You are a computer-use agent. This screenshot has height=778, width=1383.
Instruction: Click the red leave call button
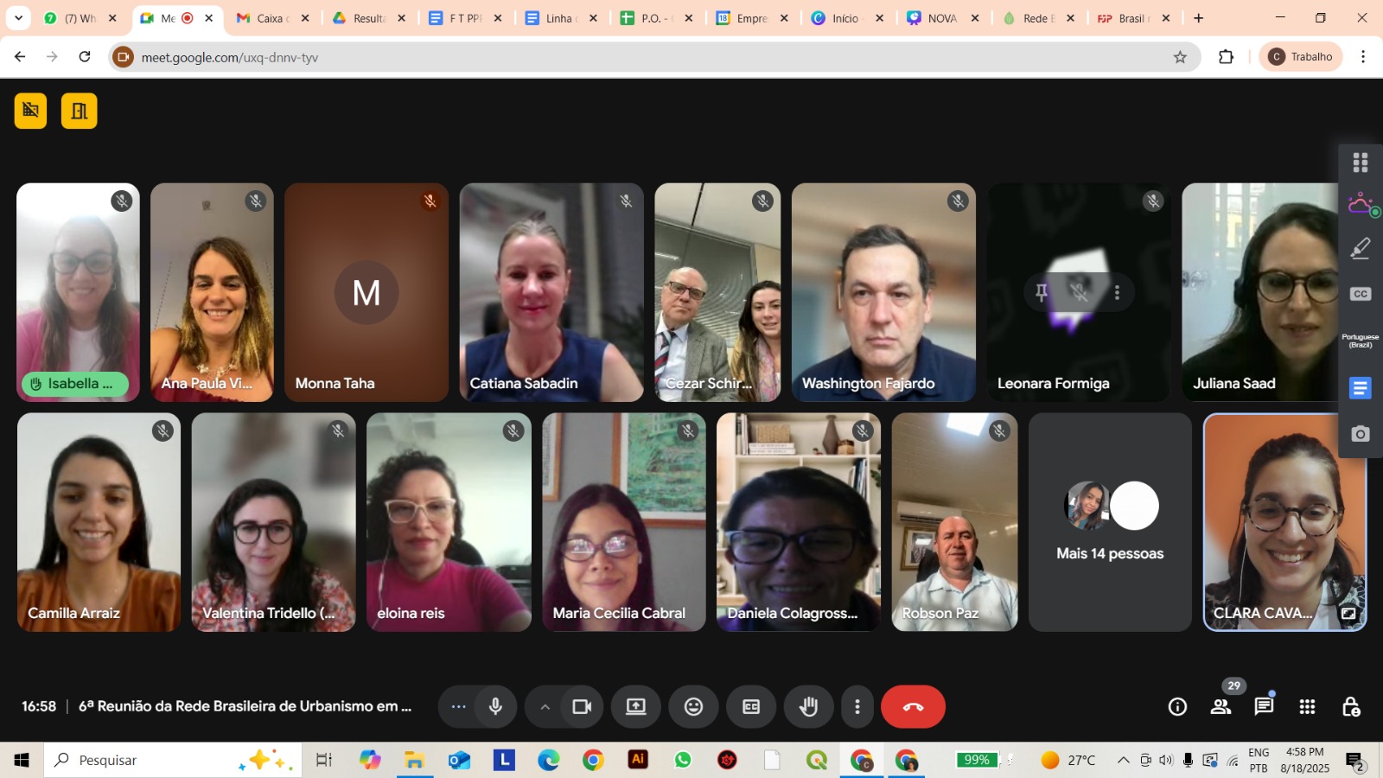click(913, 707)
